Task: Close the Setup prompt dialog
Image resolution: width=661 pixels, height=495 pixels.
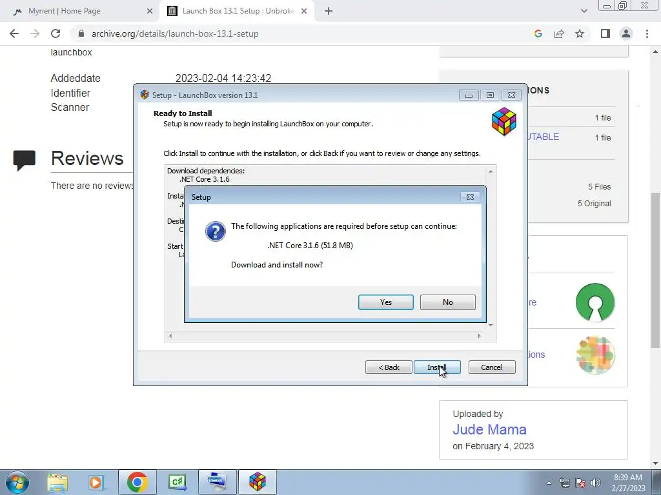Action: [x=470, y=197]
